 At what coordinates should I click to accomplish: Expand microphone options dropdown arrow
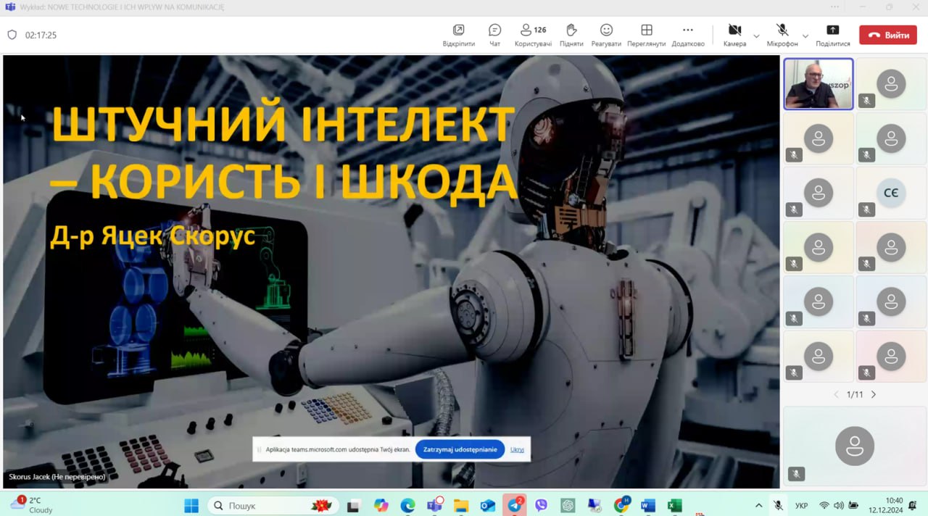(805, 36)
